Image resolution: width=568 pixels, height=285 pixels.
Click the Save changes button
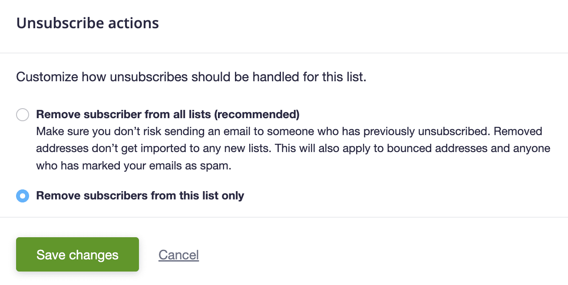pos(77,255)
